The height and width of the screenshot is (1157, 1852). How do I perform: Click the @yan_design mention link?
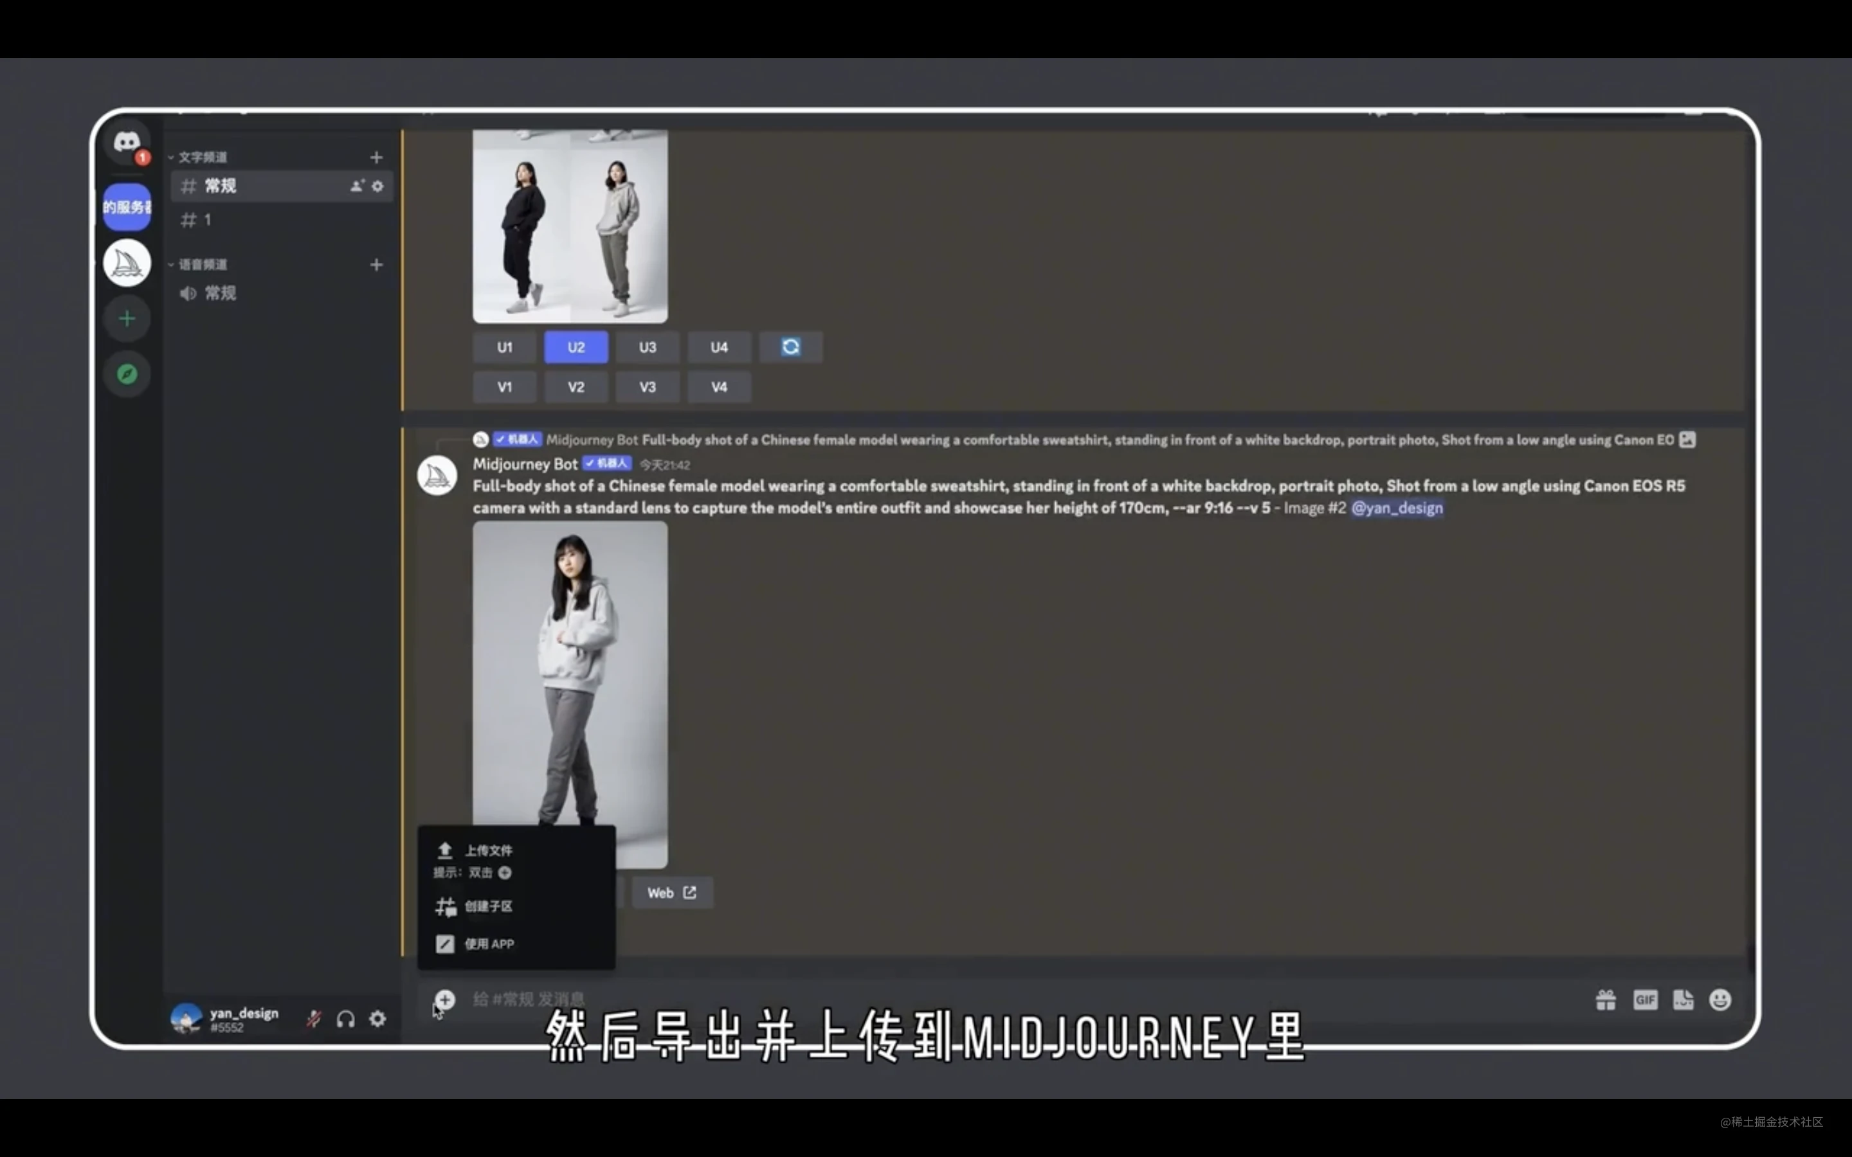1397,508
